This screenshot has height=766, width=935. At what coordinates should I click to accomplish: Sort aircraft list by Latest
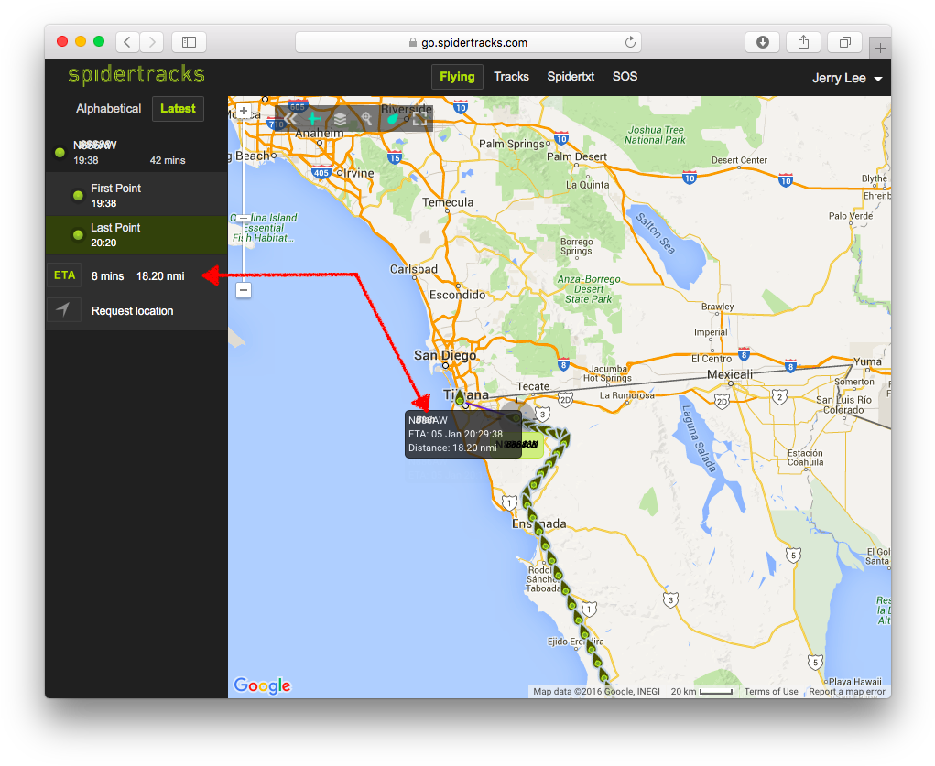[x=178, y=109]
